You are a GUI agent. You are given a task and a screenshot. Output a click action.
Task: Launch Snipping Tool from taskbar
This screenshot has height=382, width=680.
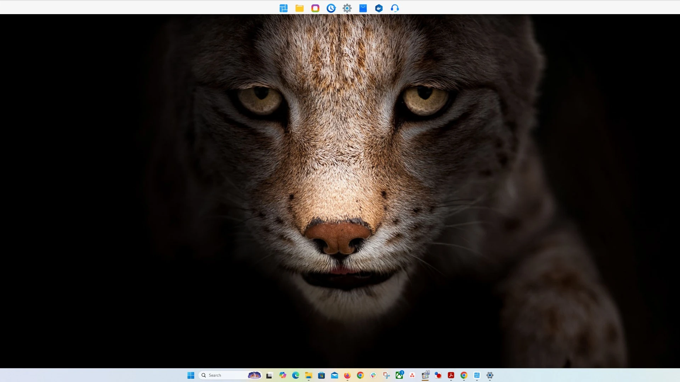pyautogui.click(x=386, y=375)
